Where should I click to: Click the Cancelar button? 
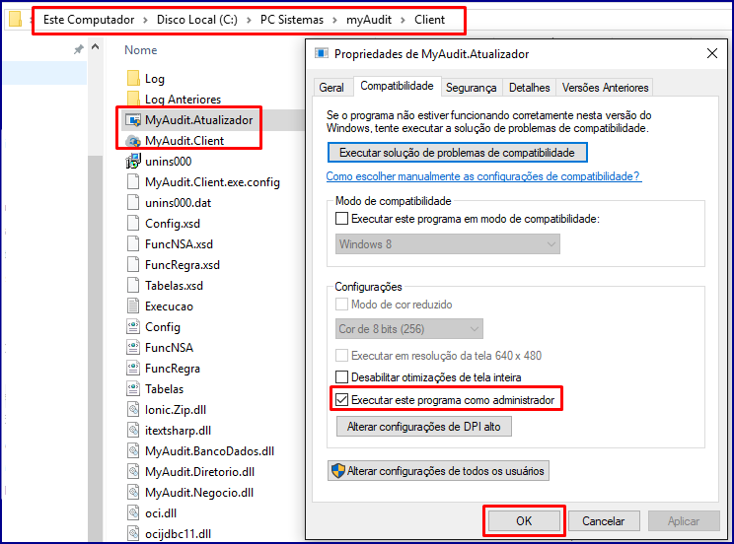[604, 520]
